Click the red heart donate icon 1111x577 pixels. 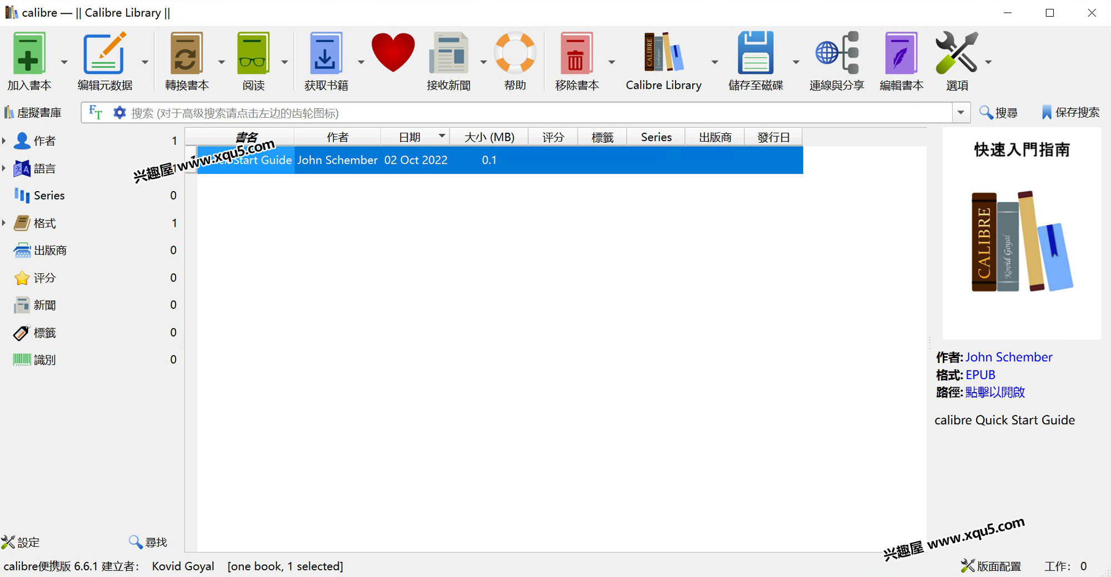tap(393, 52)
